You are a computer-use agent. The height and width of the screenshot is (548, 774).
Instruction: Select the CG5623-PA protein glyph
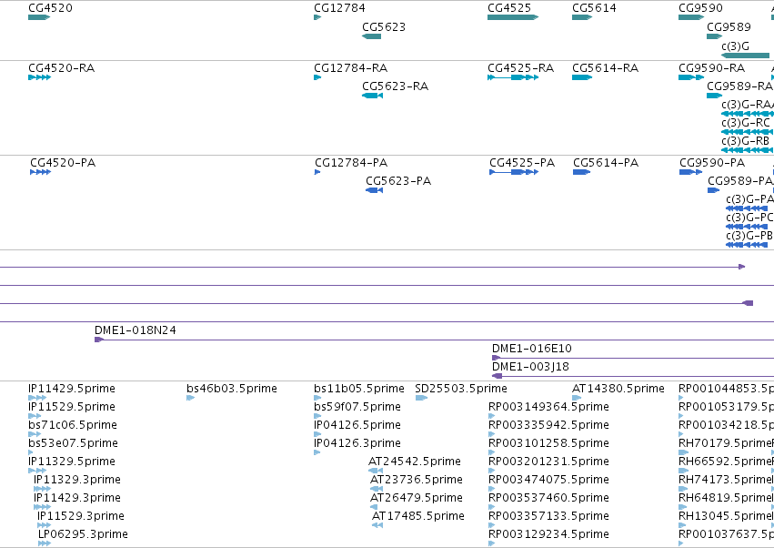coord(374,190)
